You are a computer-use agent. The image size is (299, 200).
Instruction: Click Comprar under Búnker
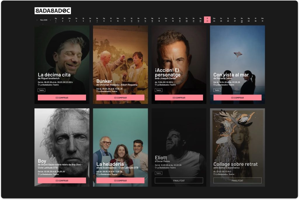(x=120, y=98)
